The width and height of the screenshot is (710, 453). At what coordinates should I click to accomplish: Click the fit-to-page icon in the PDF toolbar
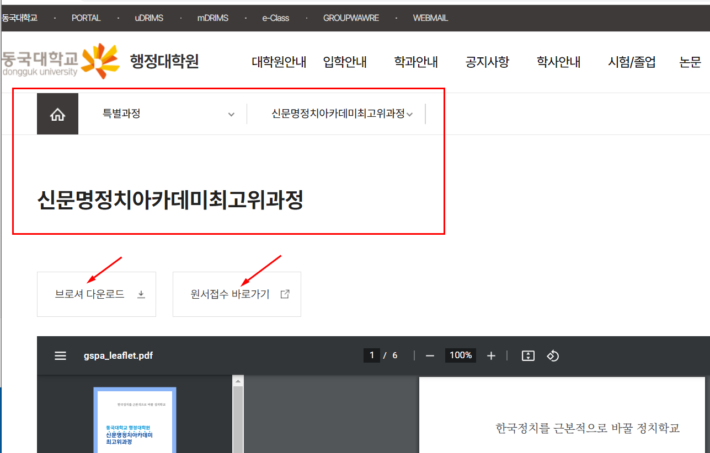point(528,356)
